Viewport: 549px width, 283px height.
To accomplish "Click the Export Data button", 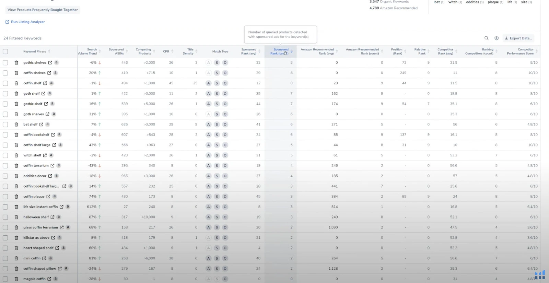I will pos(518,38).
